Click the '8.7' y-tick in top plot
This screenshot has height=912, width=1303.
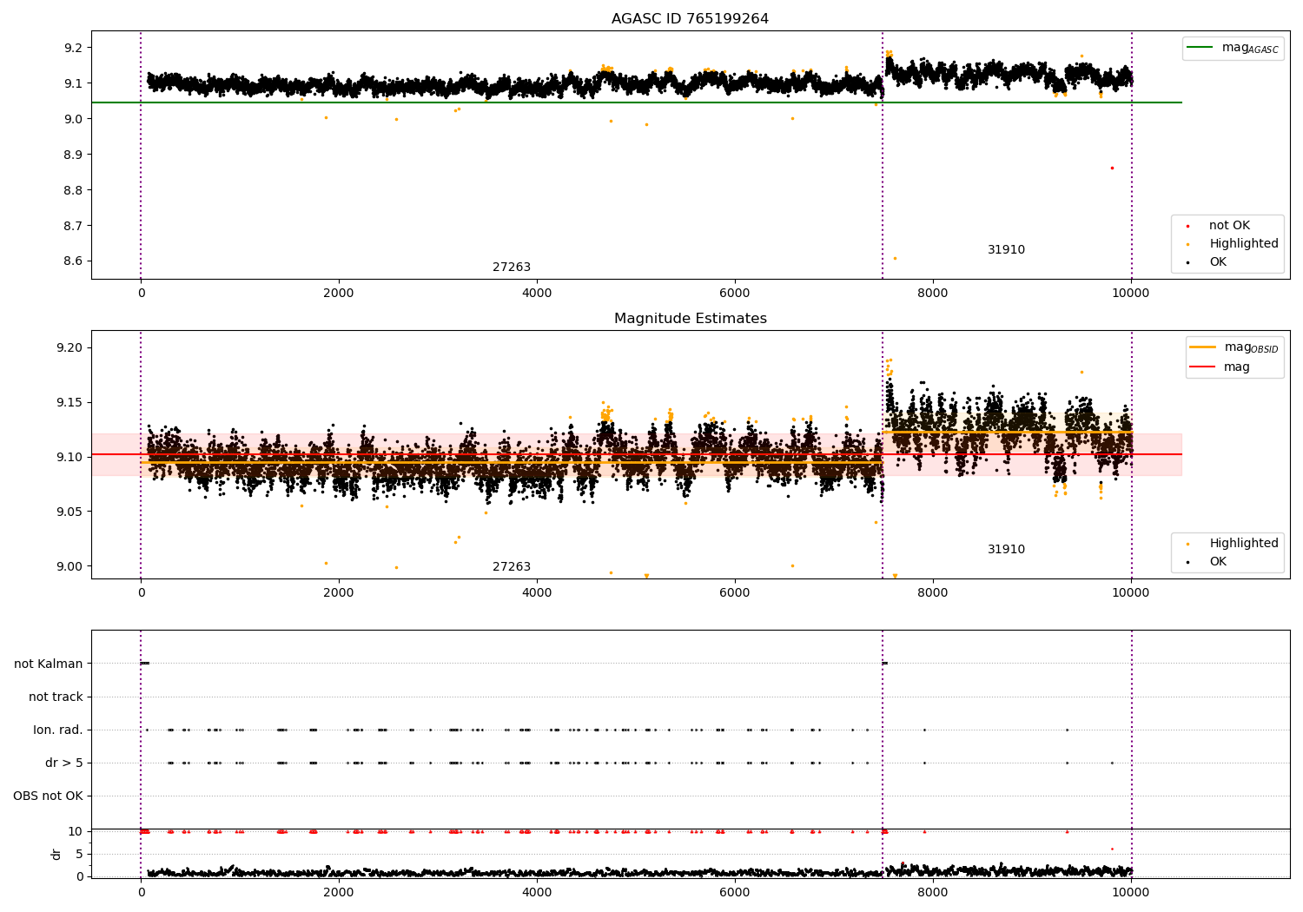(73, 226)
